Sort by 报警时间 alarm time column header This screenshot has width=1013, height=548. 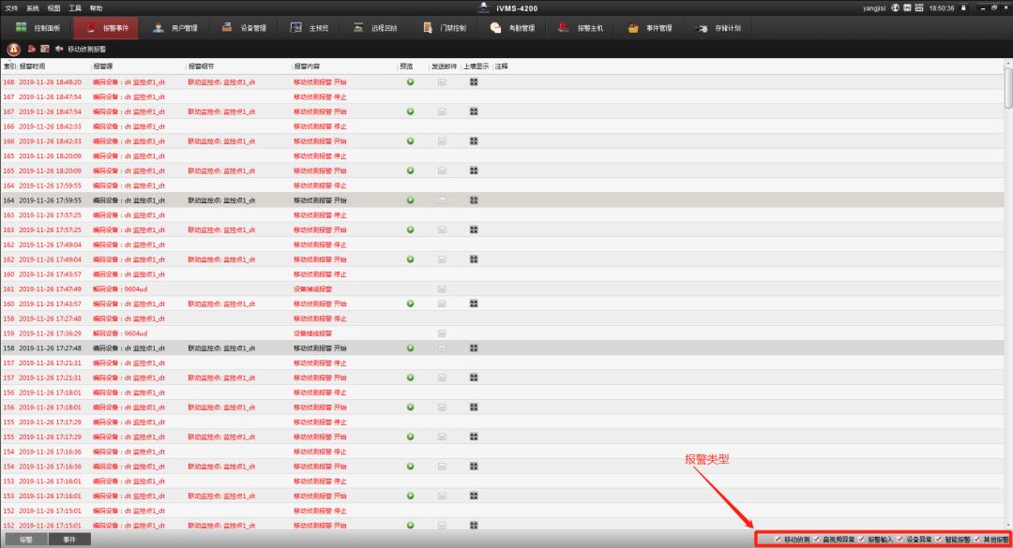pyautogui.click(x=33, y=67)
